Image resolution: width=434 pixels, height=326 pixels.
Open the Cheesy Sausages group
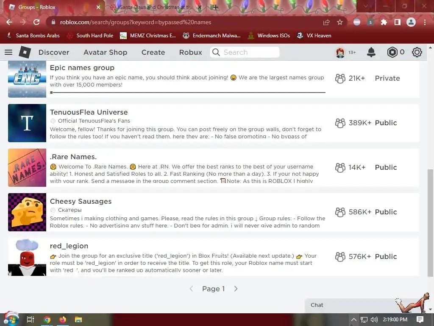81,202
